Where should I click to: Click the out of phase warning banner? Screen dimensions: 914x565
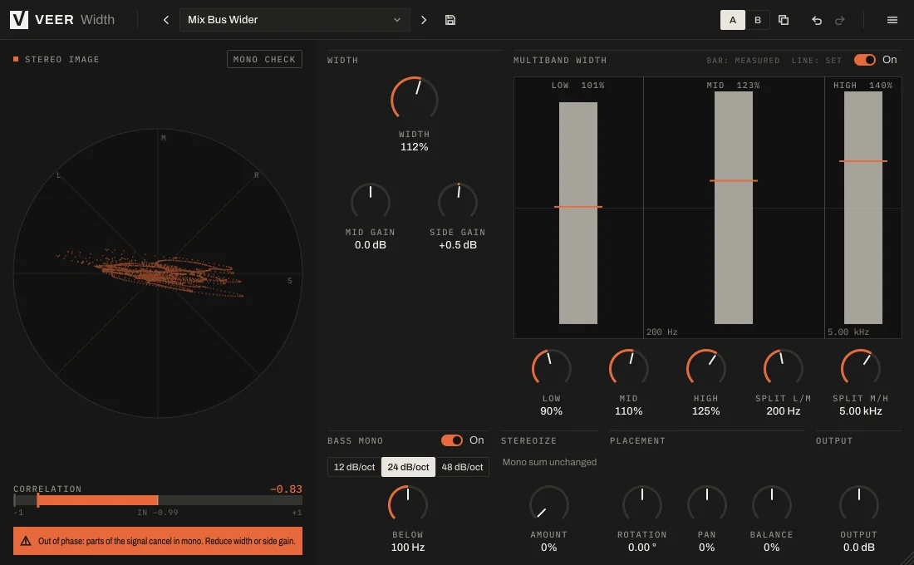pyautogui.click(x=158, y=541)
